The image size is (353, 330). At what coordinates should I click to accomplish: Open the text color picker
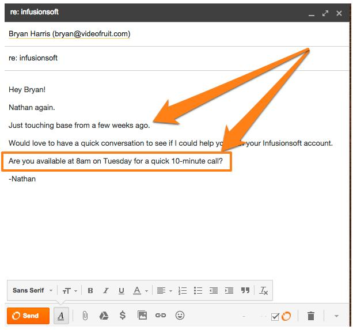click(x=141, y=291)
